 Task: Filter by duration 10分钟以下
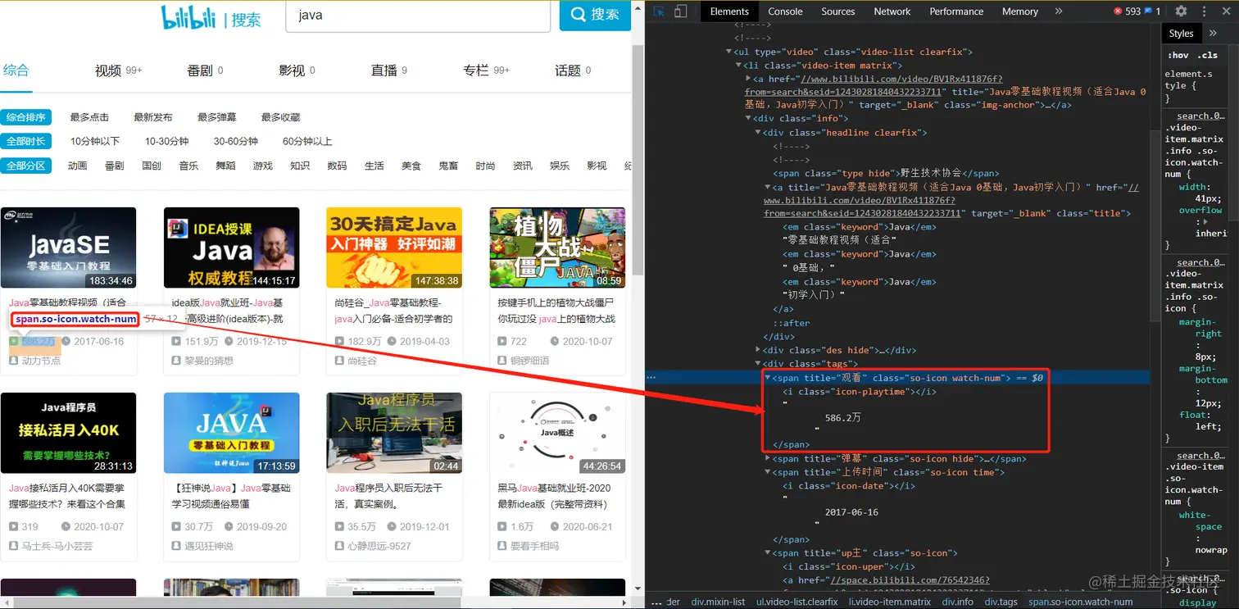coord(95,141)
